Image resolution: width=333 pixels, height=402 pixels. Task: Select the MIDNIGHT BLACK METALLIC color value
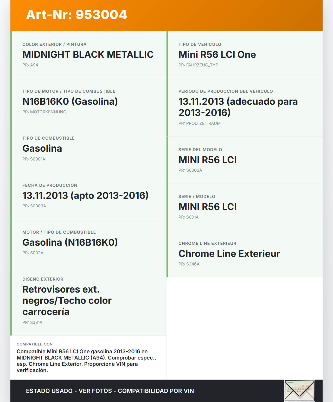[88, 55]
